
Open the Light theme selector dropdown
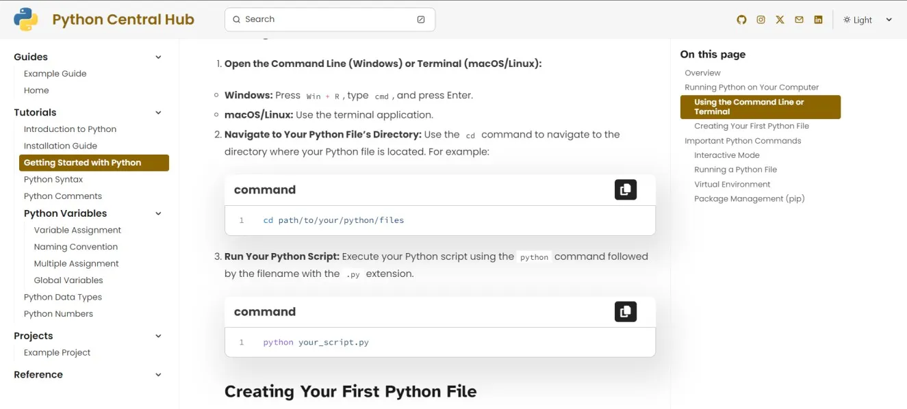[x=867, y=20]
